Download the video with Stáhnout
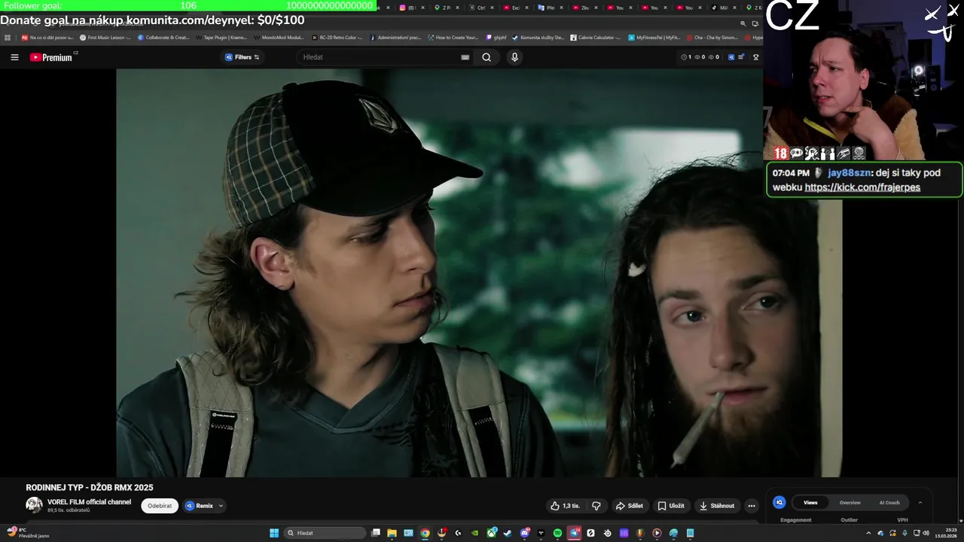This screenshot has height=542, width=964. 717,506
